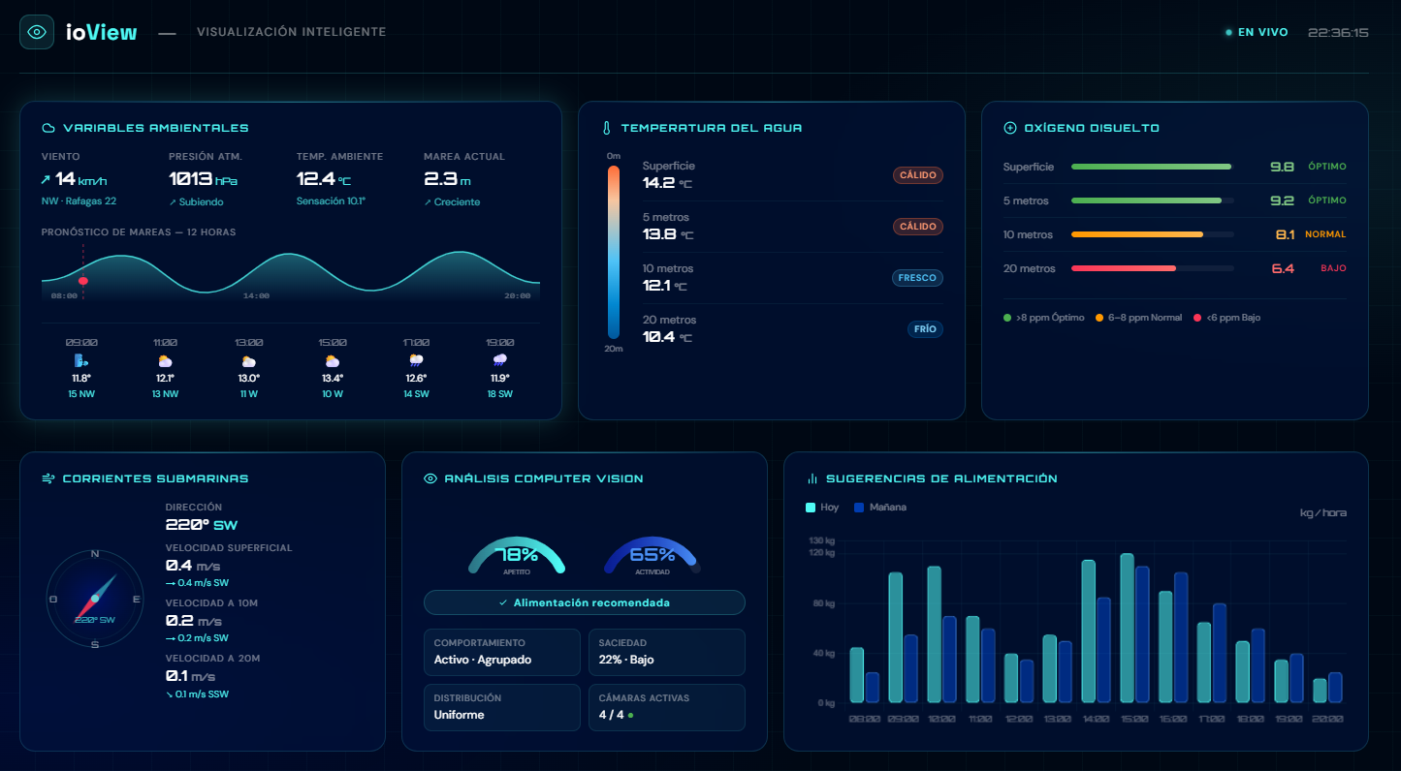The image size is (1401, 771).
Task: Click the CÁLIDO badge next to Superficie
Action: [917, 175]
